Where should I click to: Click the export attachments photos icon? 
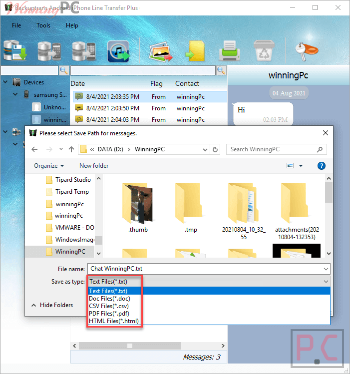[160, 51]
